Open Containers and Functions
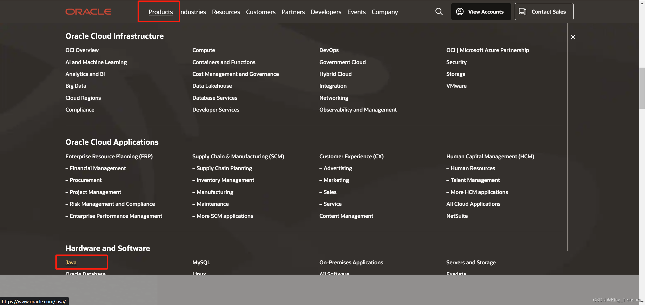645x305 pixels. tap(224, 62)
